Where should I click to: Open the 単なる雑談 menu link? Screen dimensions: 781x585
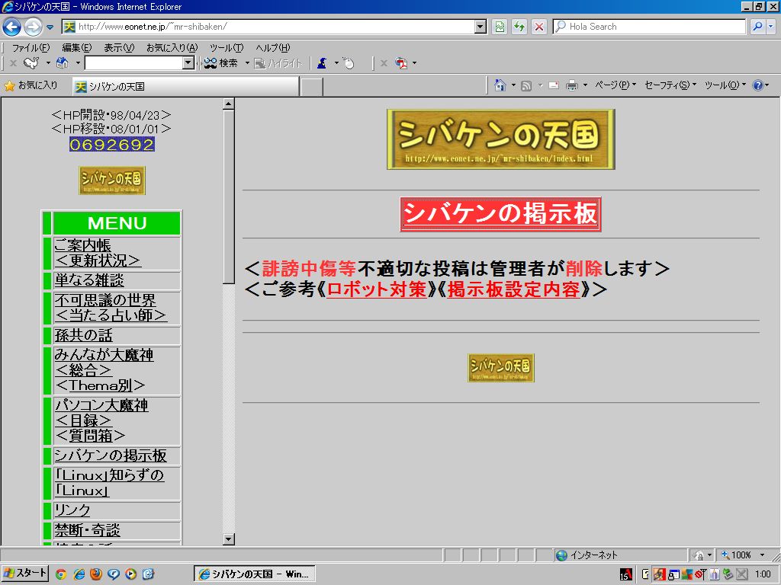[x=89, y=280]
